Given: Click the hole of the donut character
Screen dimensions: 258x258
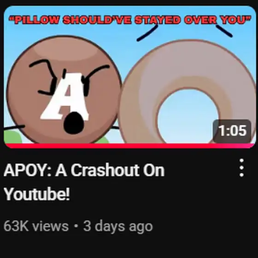Looking at the screenshot, I should [x=188, y=116].
